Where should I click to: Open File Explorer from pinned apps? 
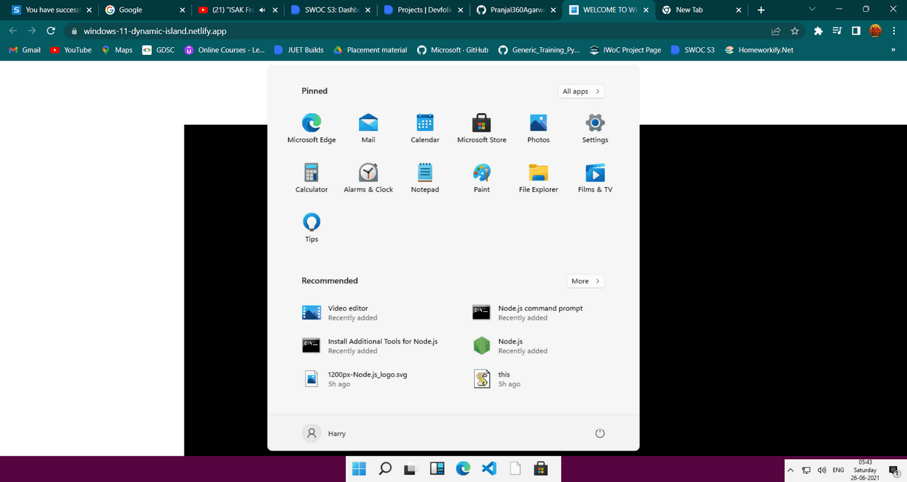tap(539, 178)
